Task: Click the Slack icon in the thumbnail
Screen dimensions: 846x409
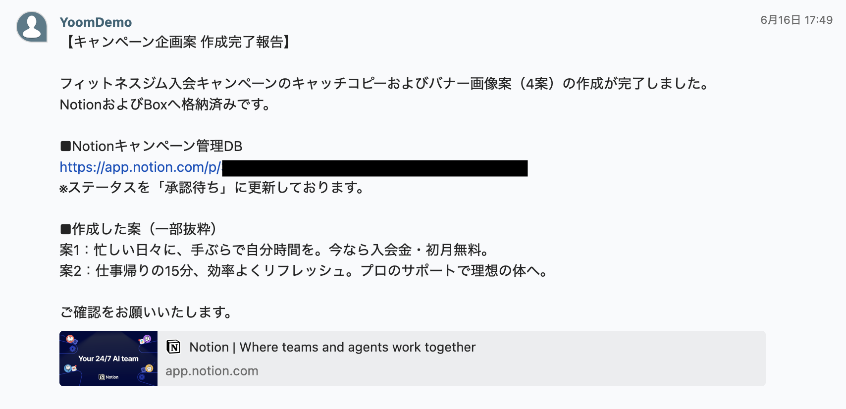Action: (x=142, y=341)
